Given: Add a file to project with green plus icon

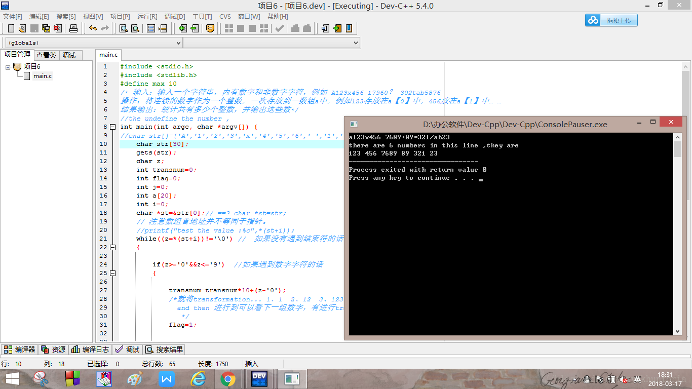Looking at the screenshot, I should 182,28.
